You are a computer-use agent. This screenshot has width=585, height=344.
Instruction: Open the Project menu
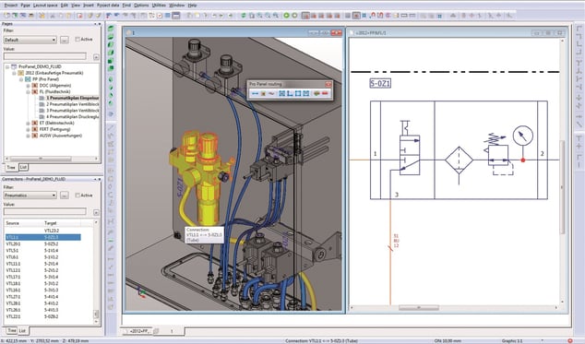point(11,6)
